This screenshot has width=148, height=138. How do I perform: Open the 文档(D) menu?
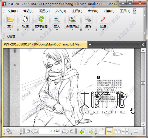click(x=61, y=11)
